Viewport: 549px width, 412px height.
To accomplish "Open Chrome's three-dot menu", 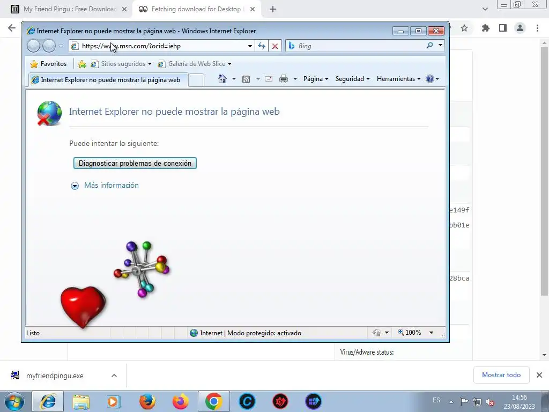I will coord(537,28).
